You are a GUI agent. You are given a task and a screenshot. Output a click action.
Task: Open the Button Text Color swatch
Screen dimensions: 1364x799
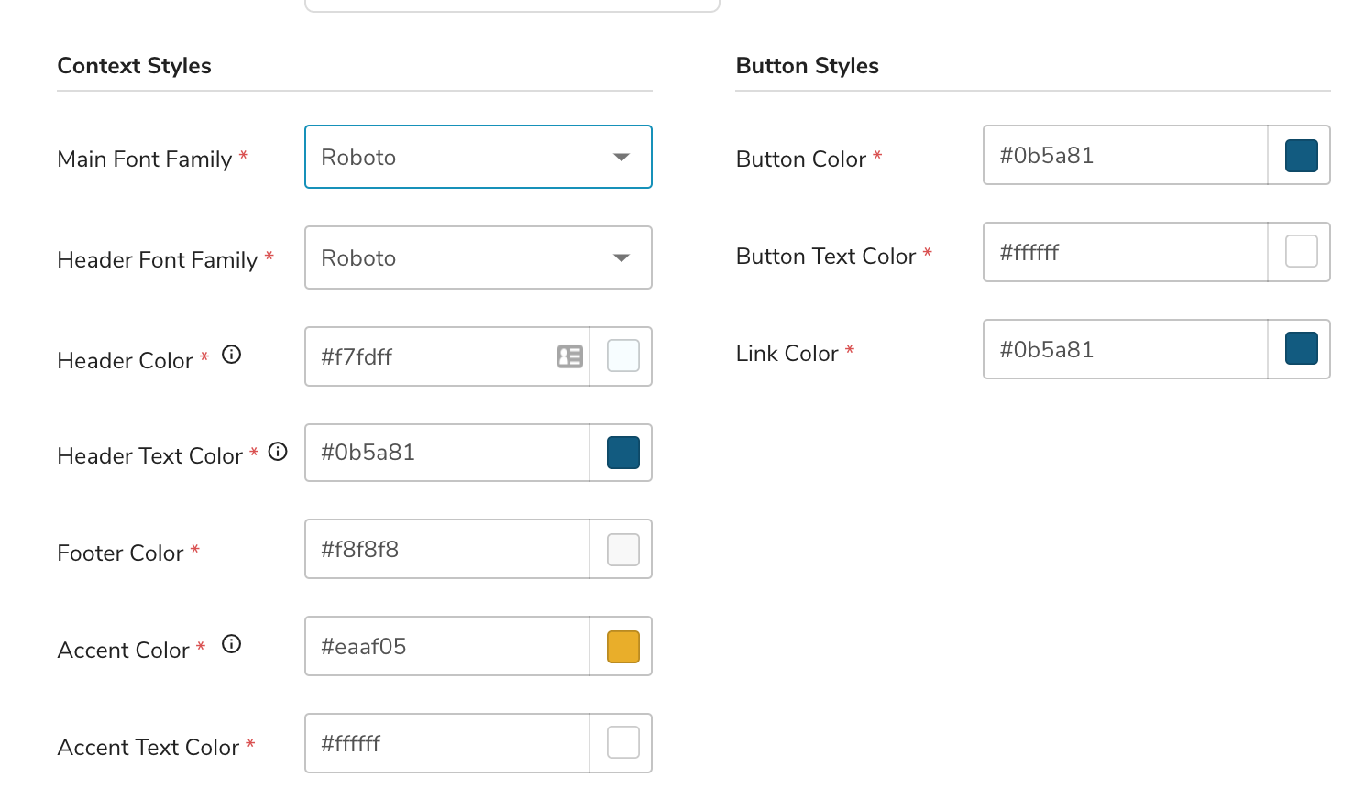(1302, 251)
